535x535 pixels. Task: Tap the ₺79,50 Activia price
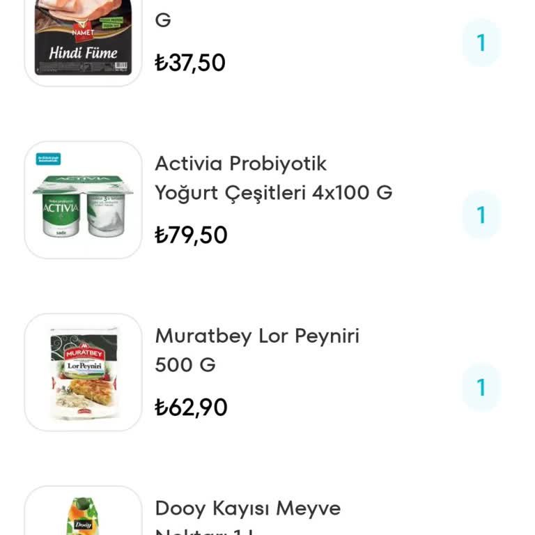pos(190,235)
